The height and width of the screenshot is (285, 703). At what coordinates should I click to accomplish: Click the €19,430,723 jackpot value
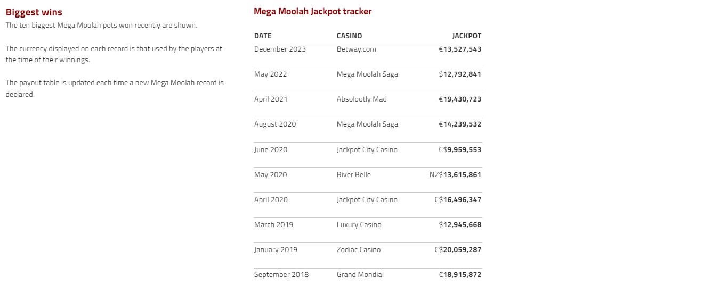[460, 99]
